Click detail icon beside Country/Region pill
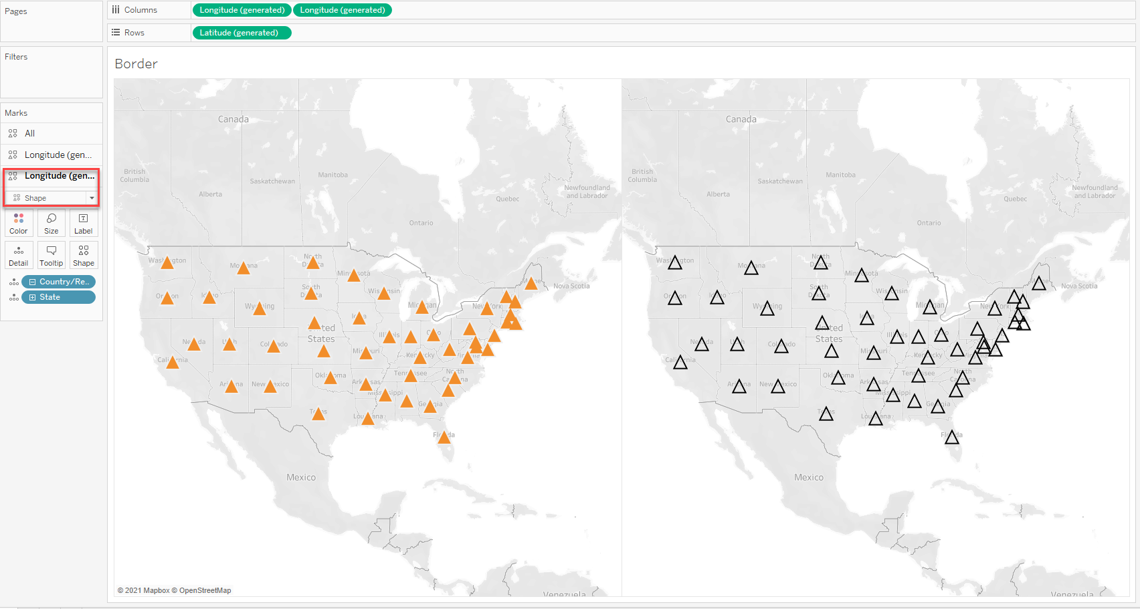Image resolution: width=1140 pixels, height=609 pixels. pyautogui.click(x=13, y=282)
